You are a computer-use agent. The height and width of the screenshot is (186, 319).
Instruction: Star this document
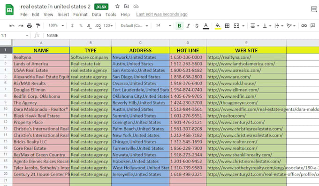117,6
